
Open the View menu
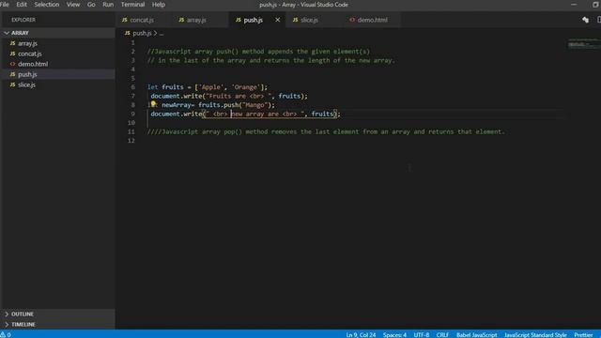[x=73, y=5]
